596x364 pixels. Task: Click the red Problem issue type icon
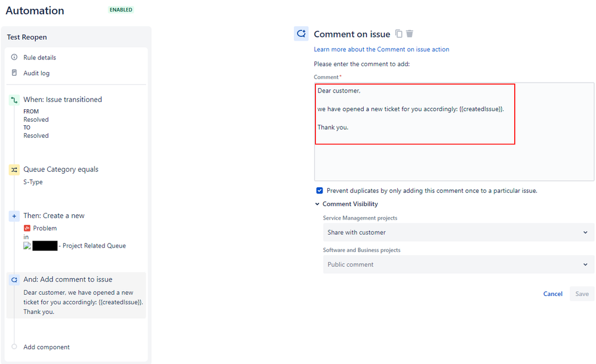point(27,228)
